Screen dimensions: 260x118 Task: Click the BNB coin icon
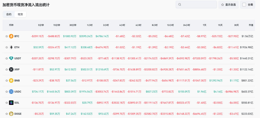coord(11,81)
